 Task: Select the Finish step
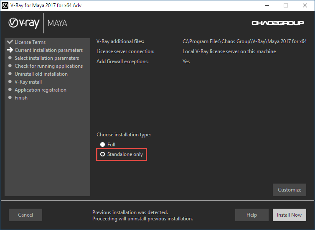coord(21,98)
